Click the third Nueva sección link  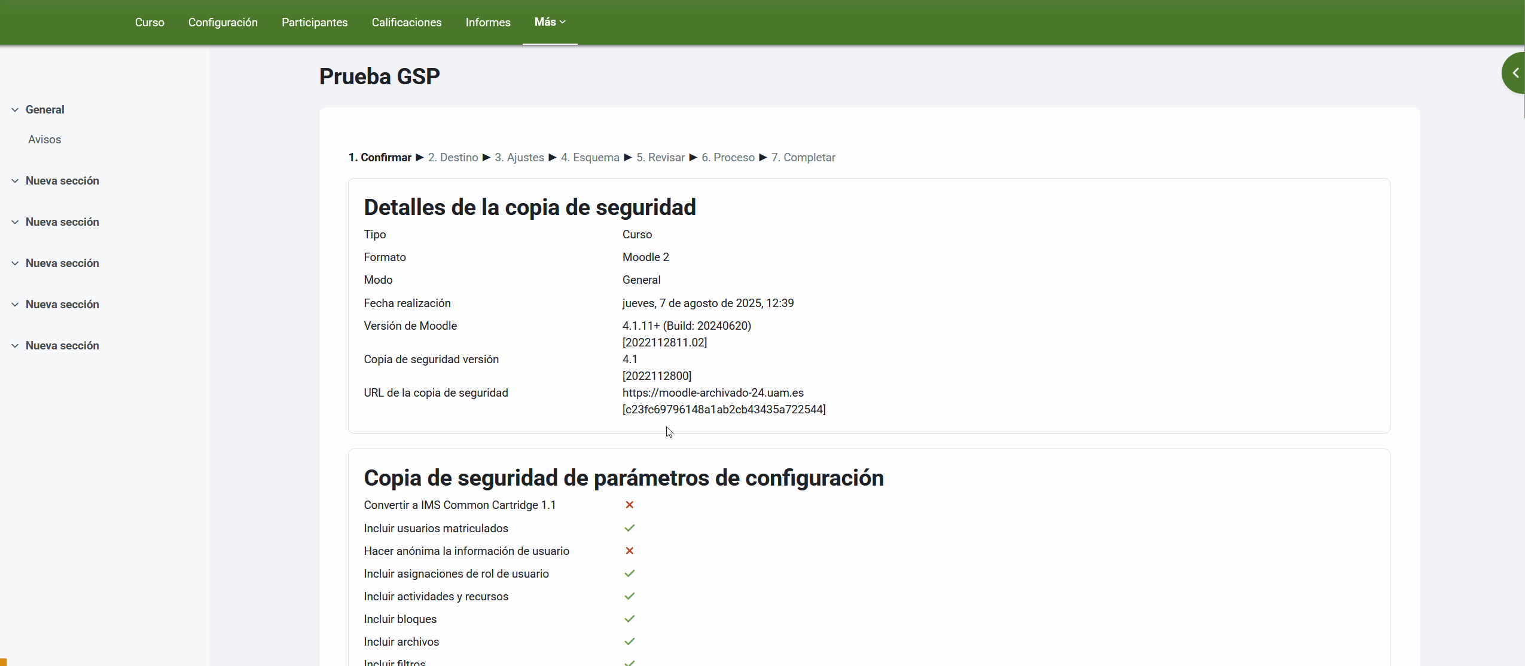point(62,263)
